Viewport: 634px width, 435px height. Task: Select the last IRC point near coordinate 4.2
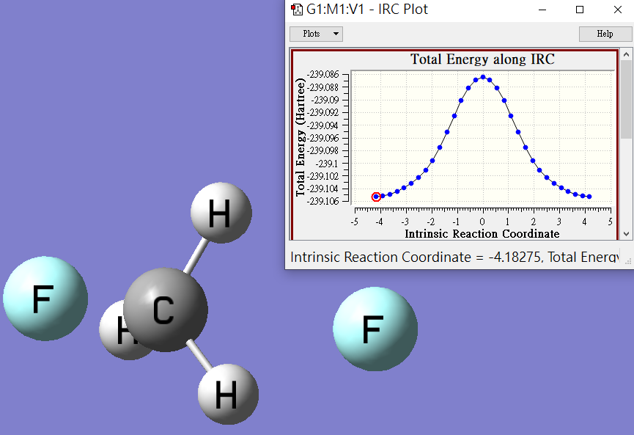589,197
